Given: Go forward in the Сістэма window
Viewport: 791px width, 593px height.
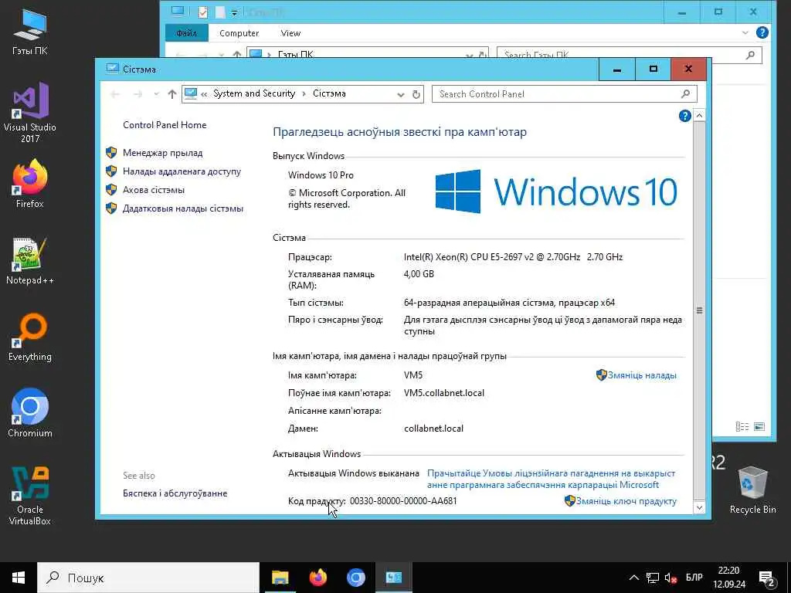Looking at the screenshot, I should click(x=137, y=94).
